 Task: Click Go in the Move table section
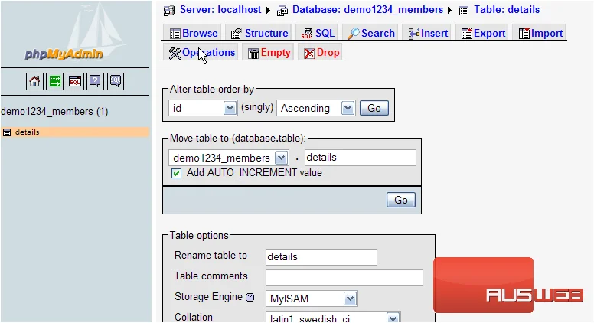click(x=401, y=200)
